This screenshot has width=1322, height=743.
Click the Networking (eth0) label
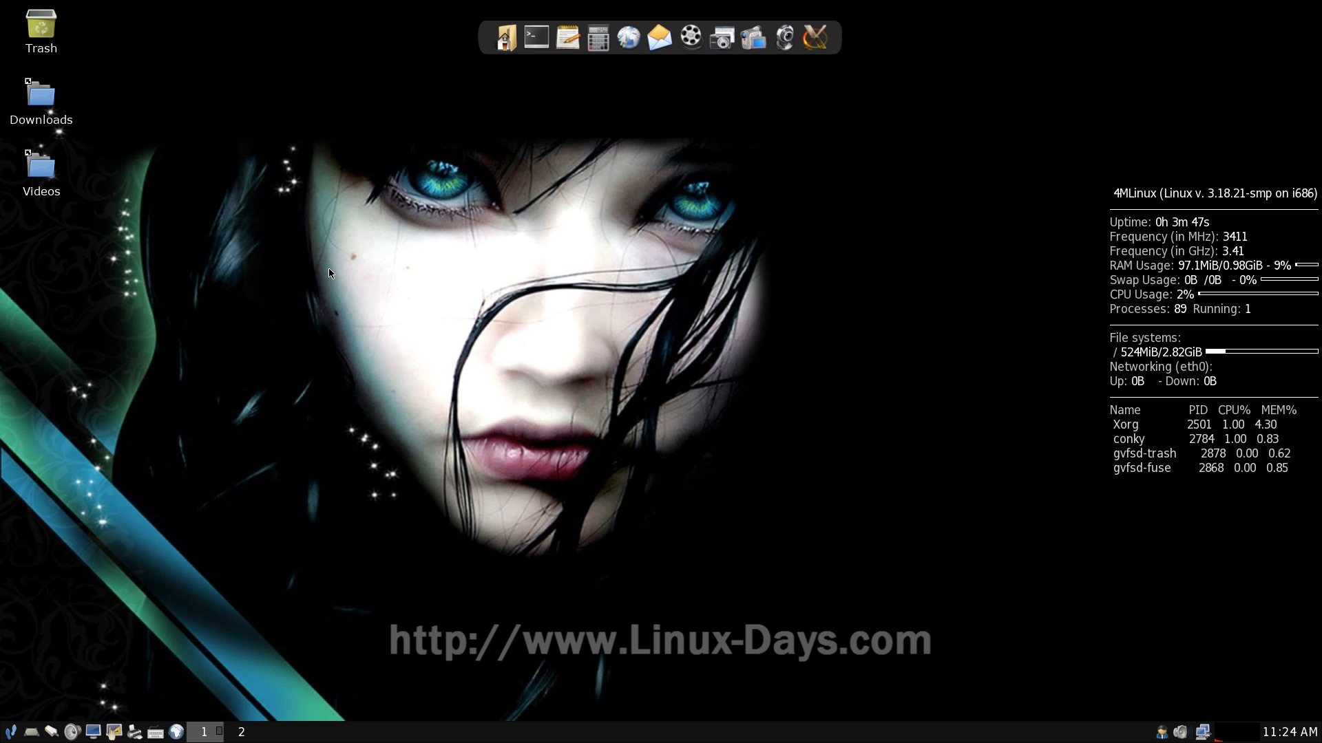tap(1161, 367)
